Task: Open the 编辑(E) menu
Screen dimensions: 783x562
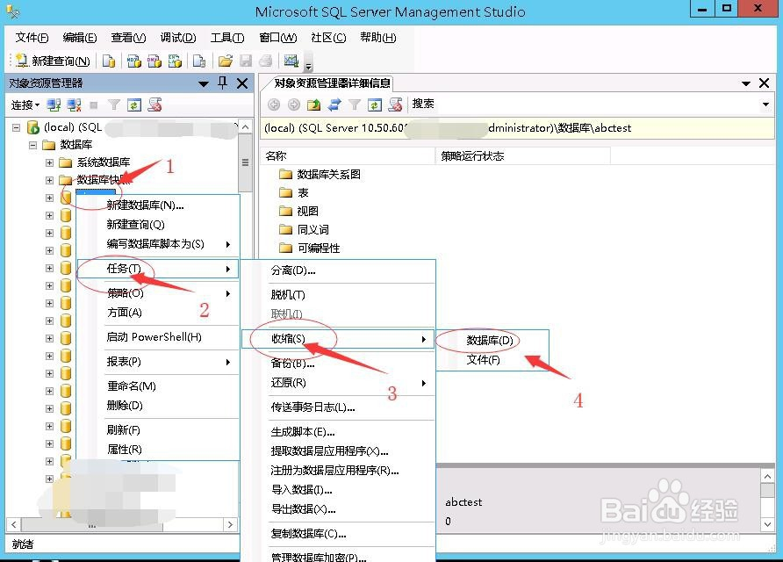Action: coord(80,38)
